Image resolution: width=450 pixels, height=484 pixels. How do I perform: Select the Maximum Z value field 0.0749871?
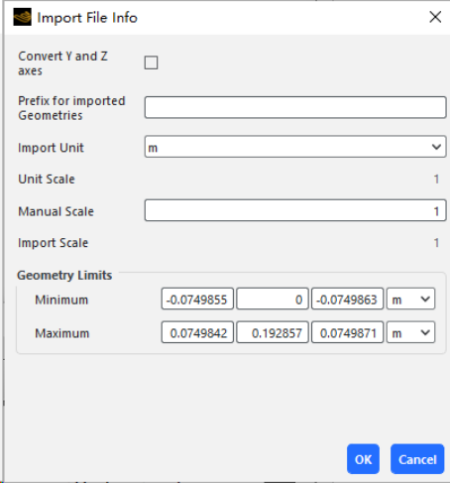point(347,332)
